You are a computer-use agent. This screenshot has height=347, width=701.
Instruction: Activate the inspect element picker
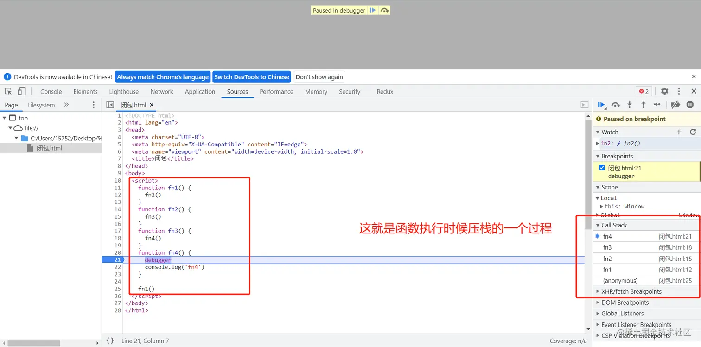pos(8,91)
